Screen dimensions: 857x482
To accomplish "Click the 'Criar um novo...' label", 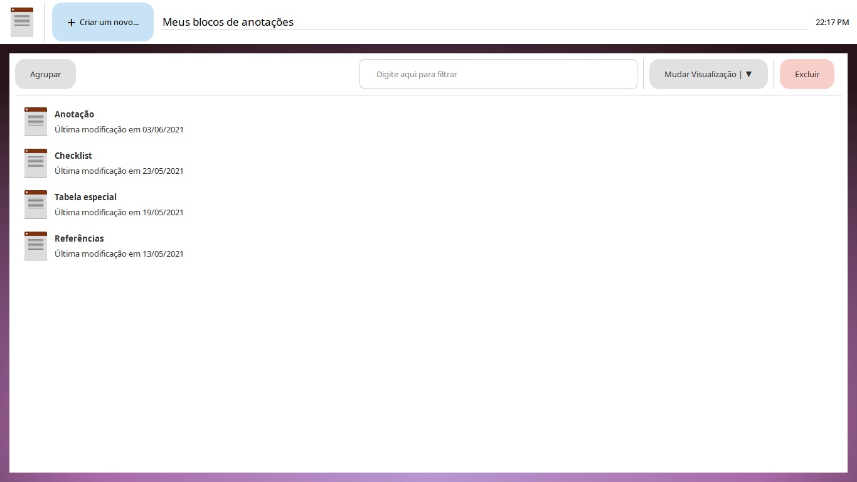I will tap(109, 23).
